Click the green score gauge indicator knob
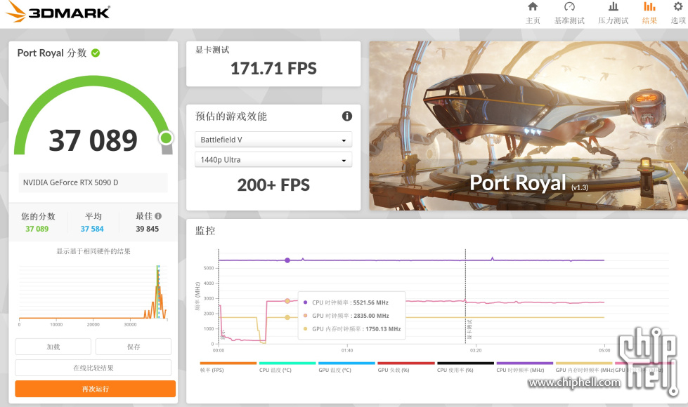688x407 pixels. pyautogui.click(x=166, y=138)
